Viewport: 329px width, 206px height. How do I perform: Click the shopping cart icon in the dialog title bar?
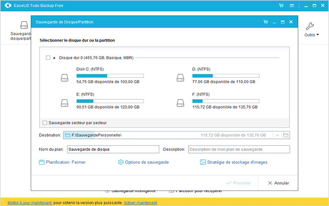click(265, 22)
